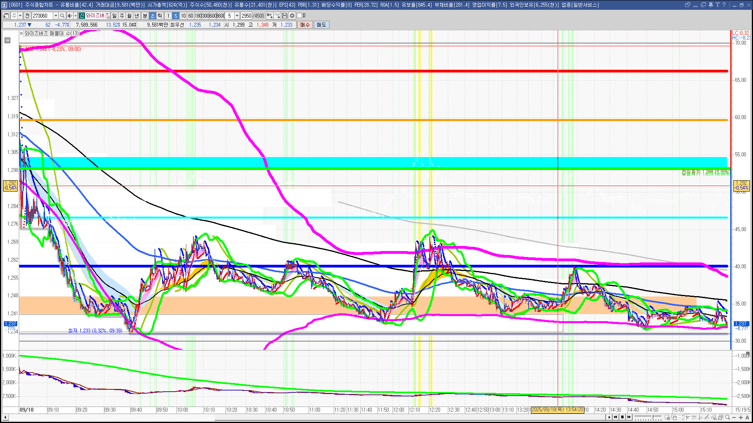Screen dimensions: 753x423
Task: Click the plus zoom-in icon at bottom
Action: pyautogui.click(x=740, y=418)
